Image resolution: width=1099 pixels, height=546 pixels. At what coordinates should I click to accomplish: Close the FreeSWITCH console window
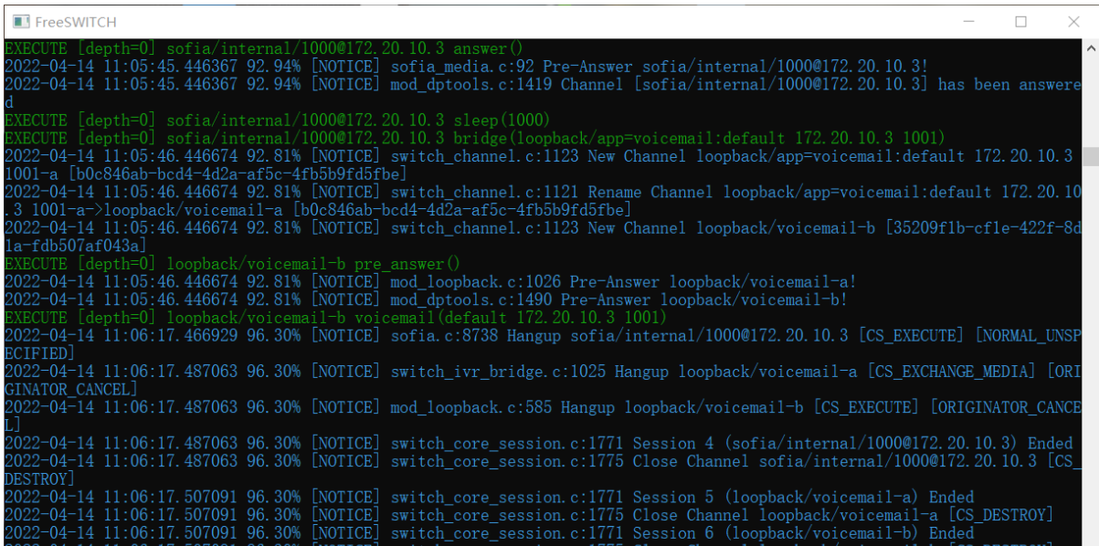1073,21
